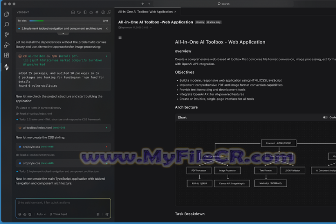Click the send message arrow
This screenshot has width=336, height=224.
tap(107, 214)
